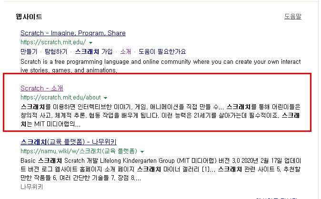Open the '만들기' sublink

point(29,51)
